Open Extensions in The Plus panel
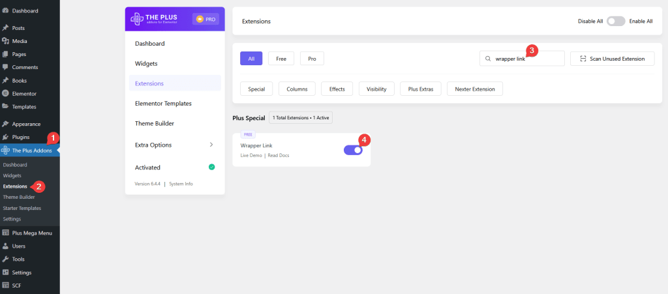The height and width of the screenshot is (294, 668). [x=175, y=83]
